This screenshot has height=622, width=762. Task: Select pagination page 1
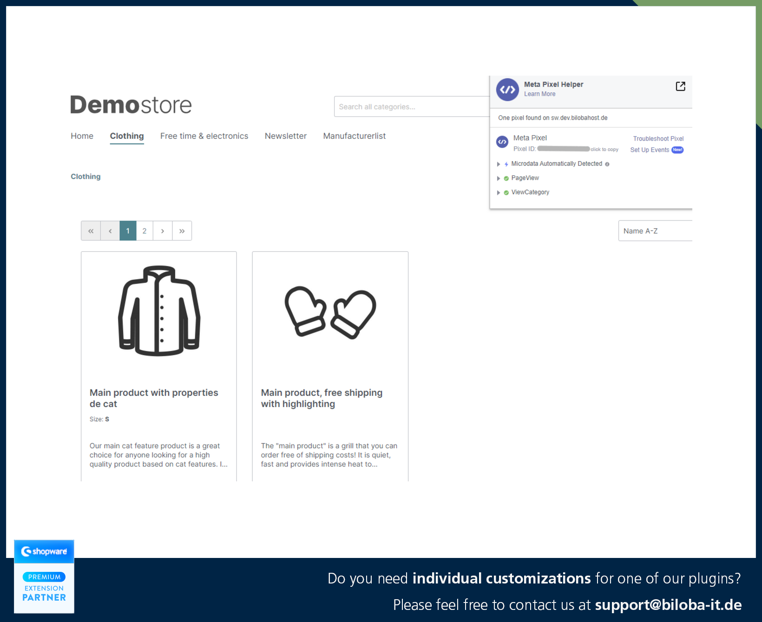pyautogui.click(x=128, y=231)
